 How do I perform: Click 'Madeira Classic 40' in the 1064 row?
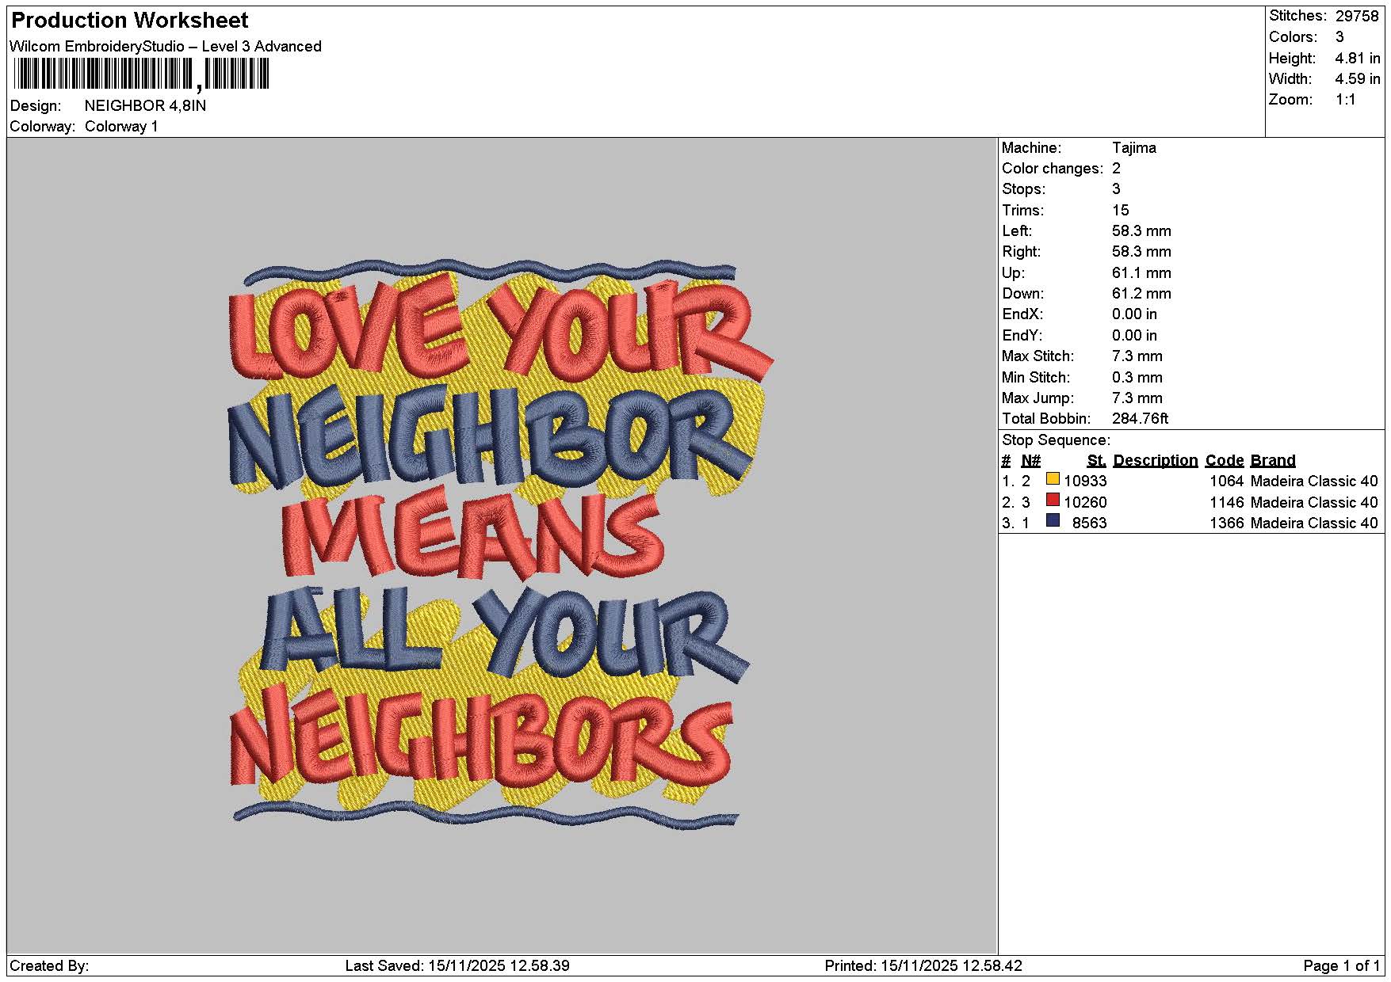[x=1313, y=481]
